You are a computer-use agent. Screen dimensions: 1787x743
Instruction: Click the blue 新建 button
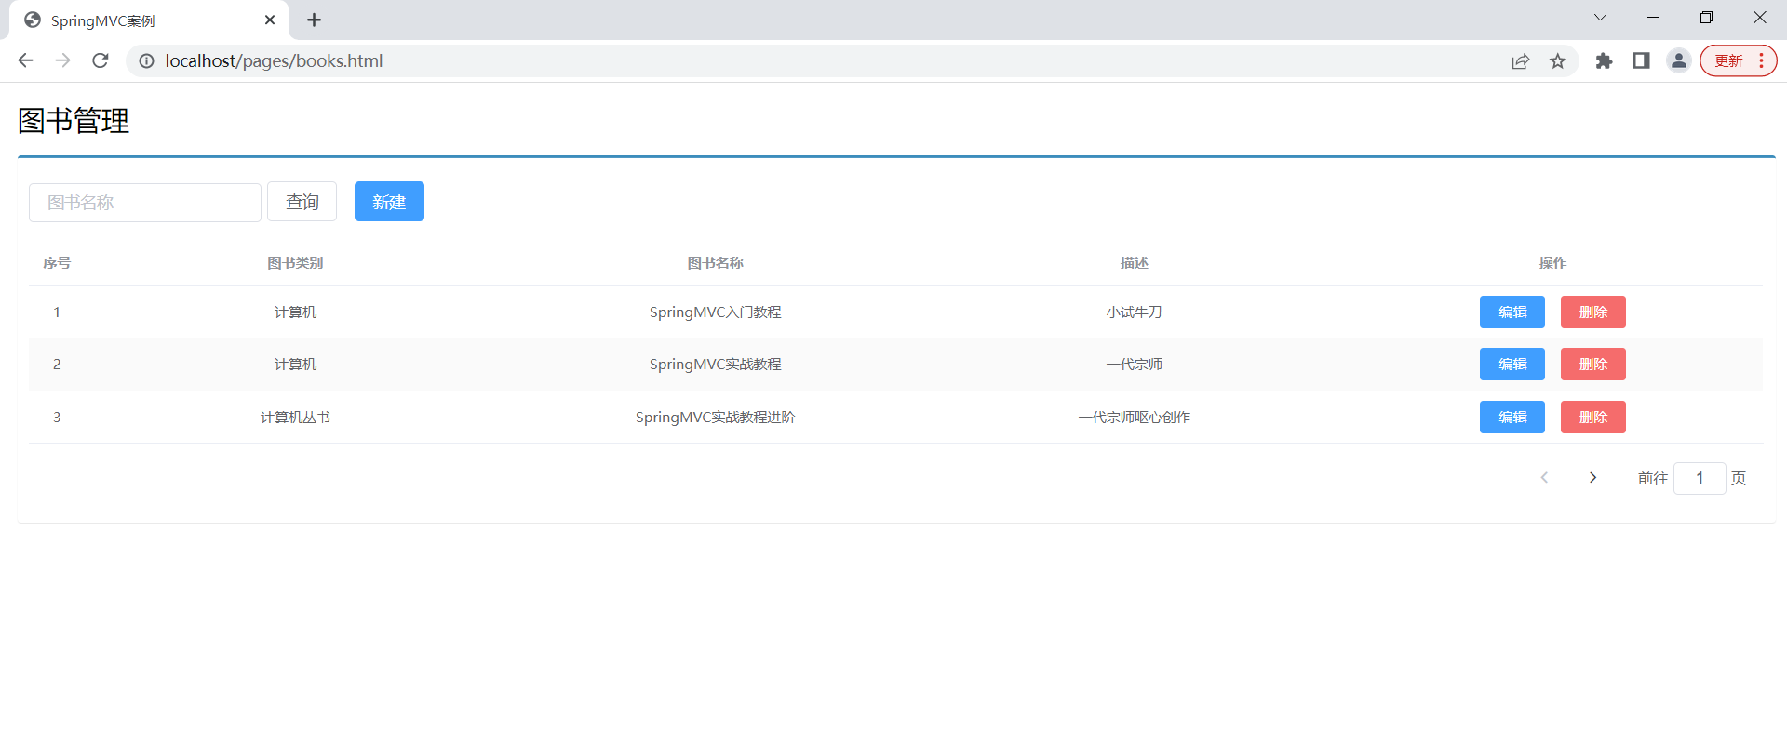pyautogui.click(x=389, y=202)
